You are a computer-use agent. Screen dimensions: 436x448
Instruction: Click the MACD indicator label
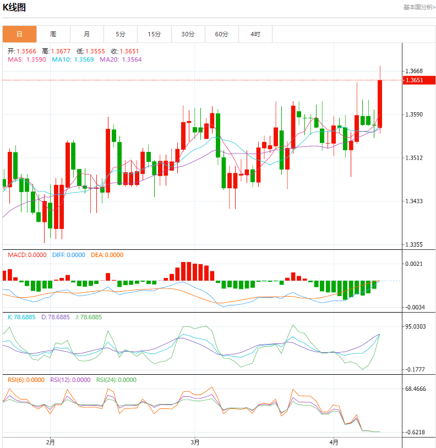click(27, 255)
